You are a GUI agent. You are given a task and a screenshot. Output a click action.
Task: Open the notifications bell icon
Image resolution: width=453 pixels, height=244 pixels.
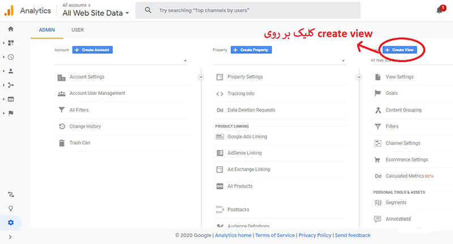pos(439,10)
